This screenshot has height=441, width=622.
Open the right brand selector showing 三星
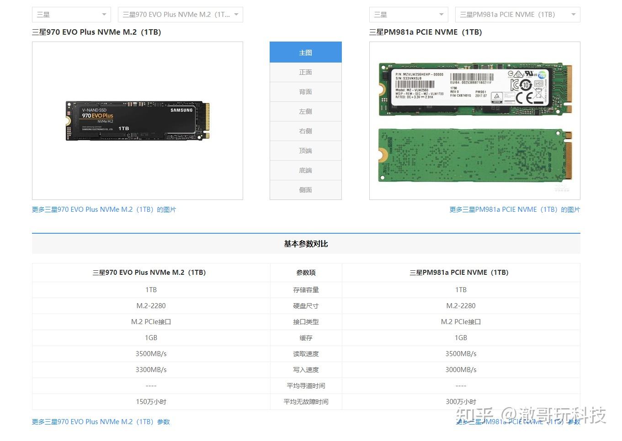(408, 14)
